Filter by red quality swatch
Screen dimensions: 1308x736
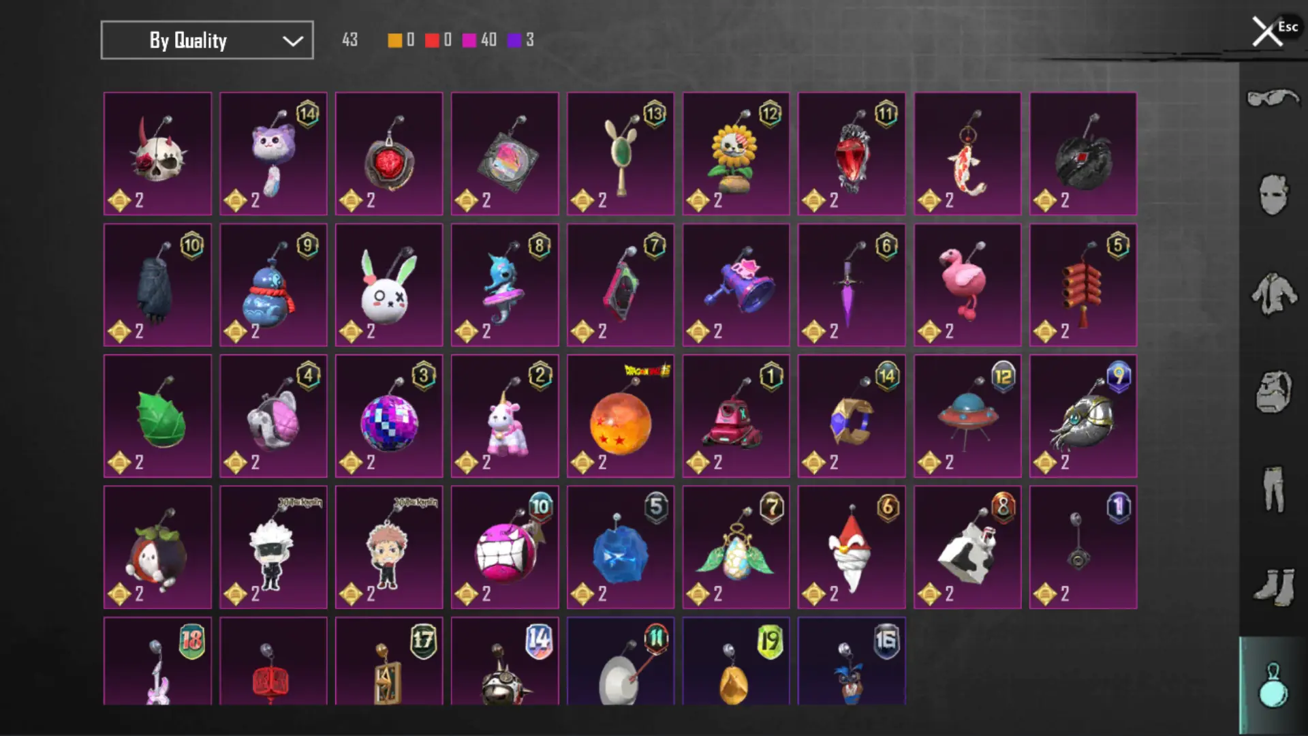click(432, 40)
